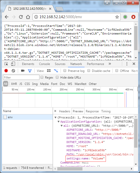Image resolution: width=140 pixels, height=173 pixels.
Task: Open the Sources panel
Action: (x=60, y=64)
